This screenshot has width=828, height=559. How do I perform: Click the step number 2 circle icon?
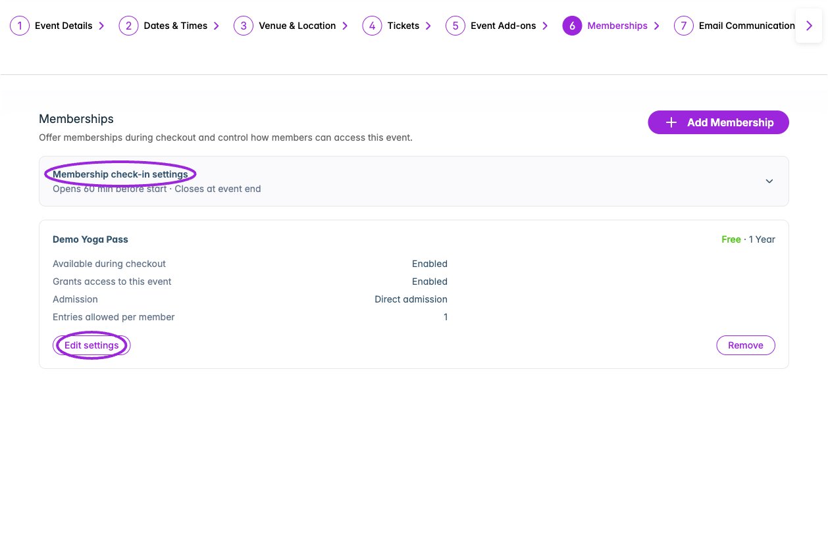pyautogui.click(x=128, y=26)
